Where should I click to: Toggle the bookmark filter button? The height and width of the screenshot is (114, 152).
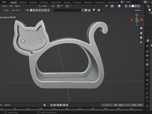pos(86,10)
